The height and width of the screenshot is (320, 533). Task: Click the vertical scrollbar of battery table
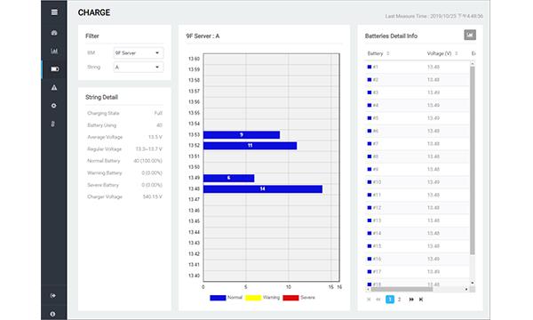click(473, 160)
